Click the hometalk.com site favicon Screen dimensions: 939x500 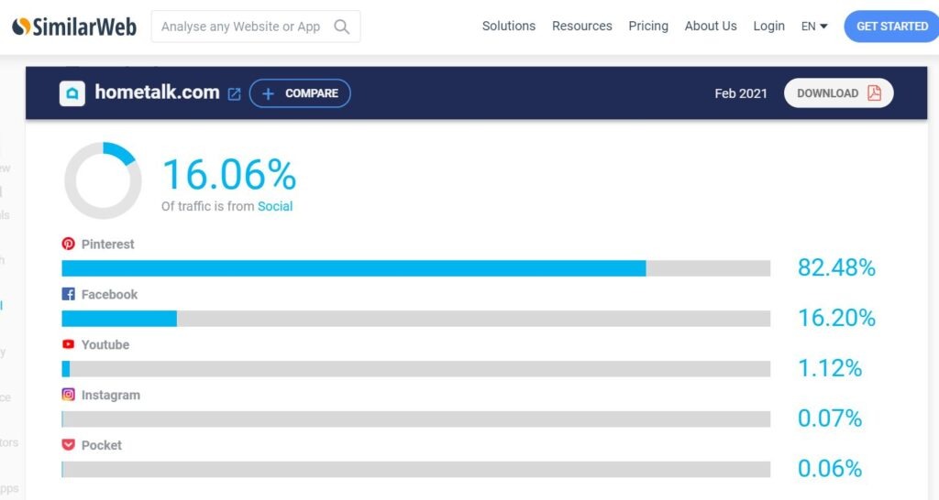[x=72, y=93]
